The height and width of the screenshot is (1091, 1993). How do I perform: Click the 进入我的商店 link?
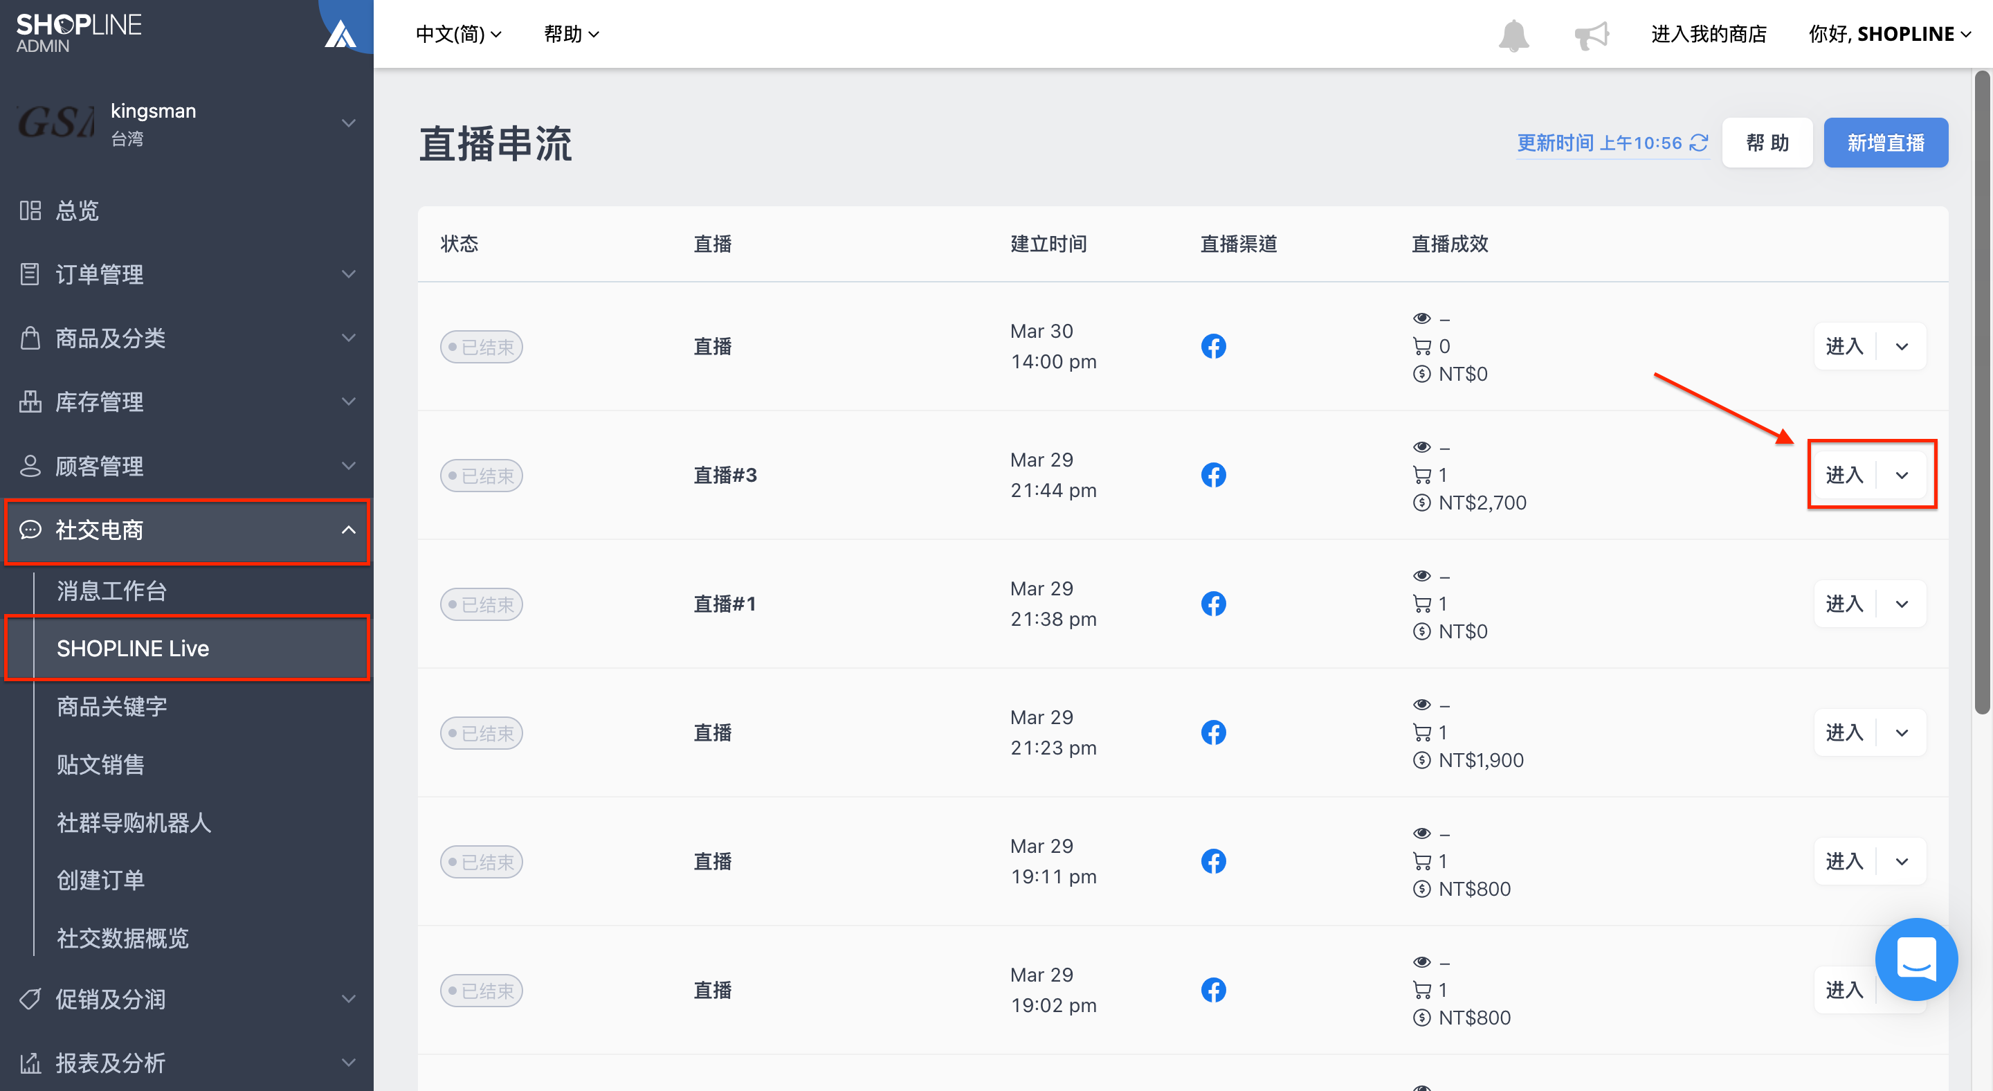coord(1709,34)
